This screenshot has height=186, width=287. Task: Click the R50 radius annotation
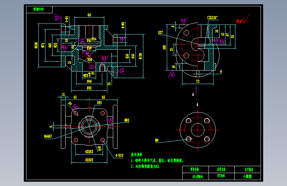90,60
